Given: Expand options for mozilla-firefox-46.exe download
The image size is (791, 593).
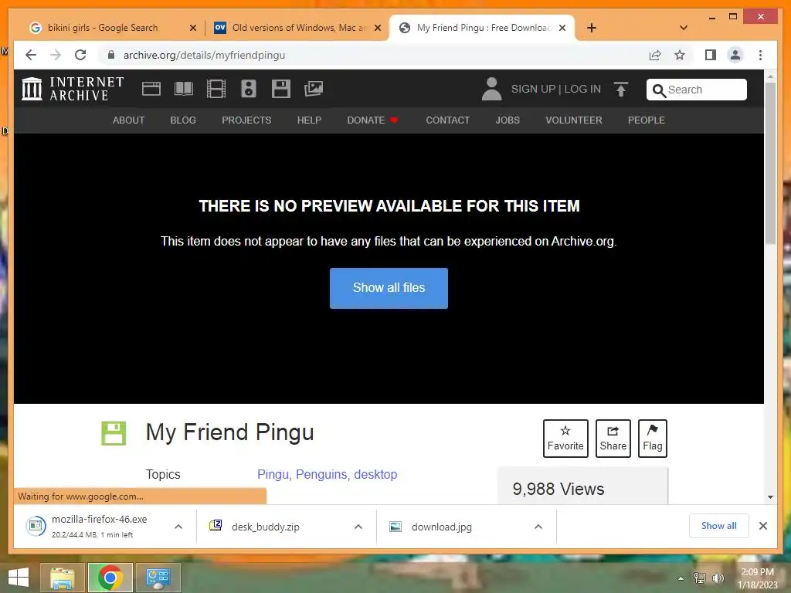Looking at the screenshot, I should [x=178, y=527].
